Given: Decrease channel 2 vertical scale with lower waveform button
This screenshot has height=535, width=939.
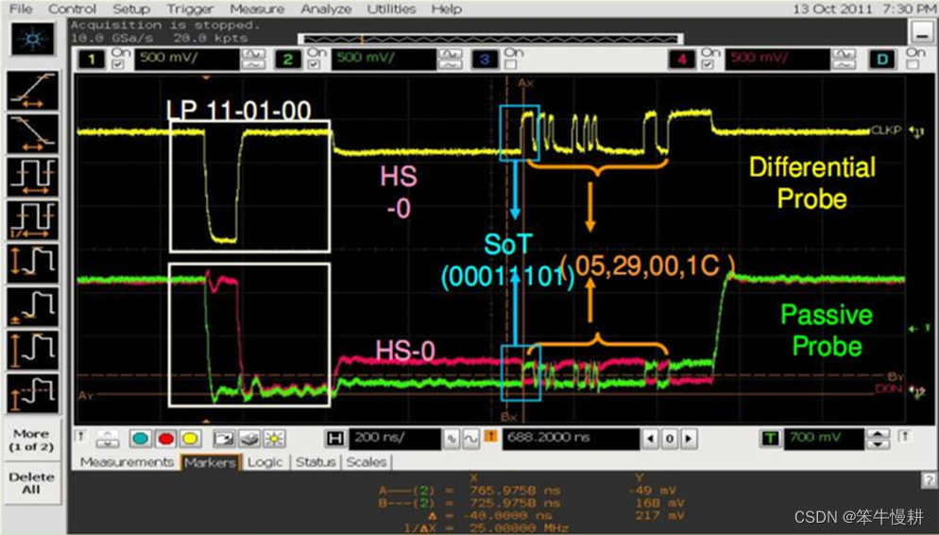Looking at the screenshot, I should [451, 64].
